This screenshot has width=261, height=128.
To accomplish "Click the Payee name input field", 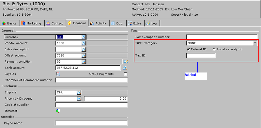I will pyautogui.click(x=91, y=123).
